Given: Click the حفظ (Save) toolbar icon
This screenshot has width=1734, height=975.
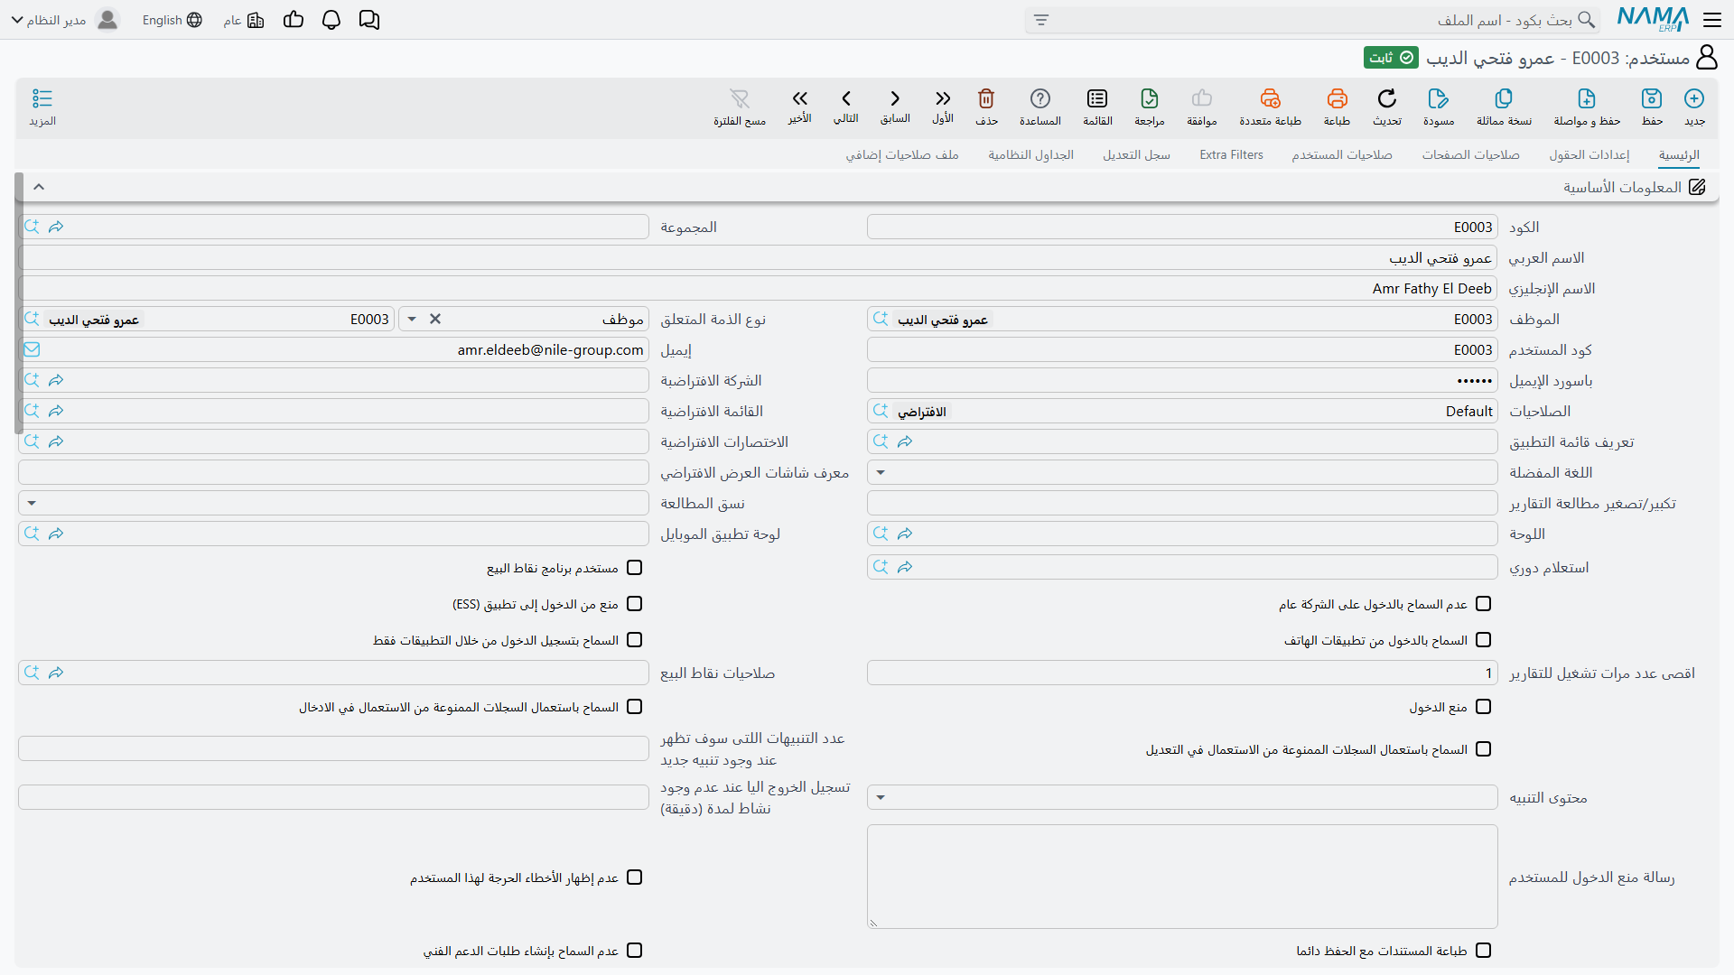Looking at the screenshot, I should tap(1652, 98).
